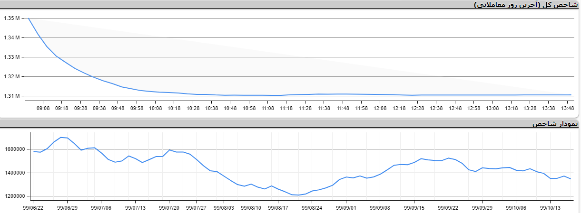Click the 09:08 time label on intraday chart

[43, 108]
